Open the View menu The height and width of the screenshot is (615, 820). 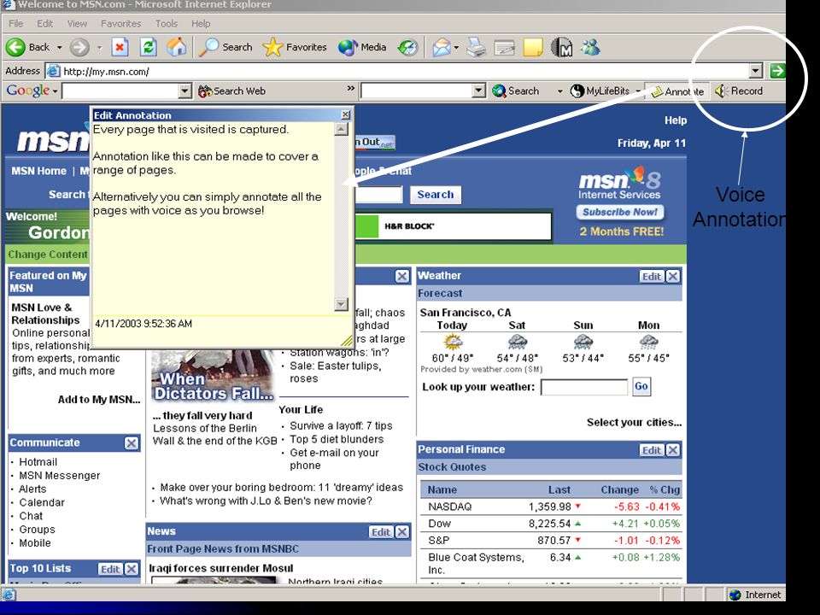77,24
